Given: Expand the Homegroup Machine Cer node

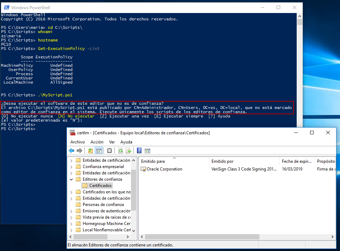Looking at the screenshot, I should tap(71, 224).
